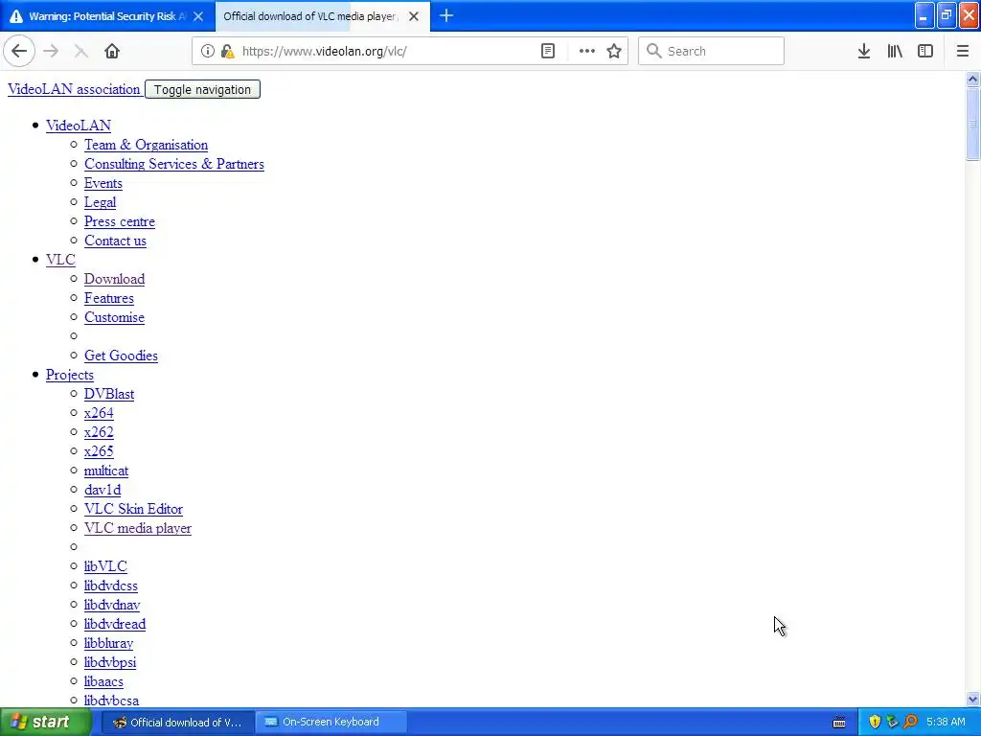Open the Windows start menu
Viewport: 981px width, 736px height.
click(x=45, y=723)
